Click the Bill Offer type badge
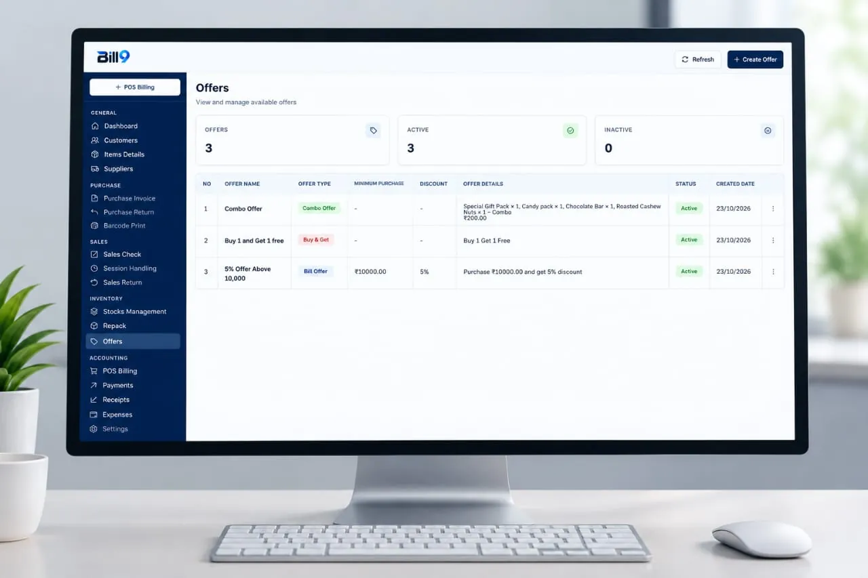Viewport: 868px width, 578px height. [x=316, y=271]
